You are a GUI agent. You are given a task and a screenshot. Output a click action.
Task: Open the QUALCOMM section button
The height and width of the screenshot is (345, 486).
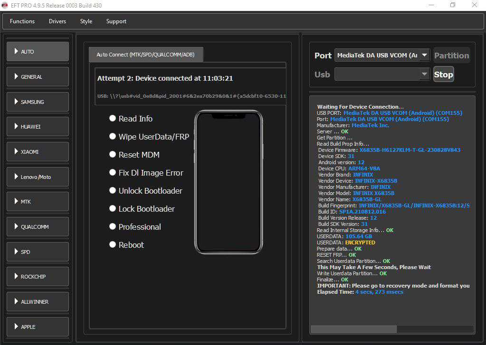coord(38,227)
